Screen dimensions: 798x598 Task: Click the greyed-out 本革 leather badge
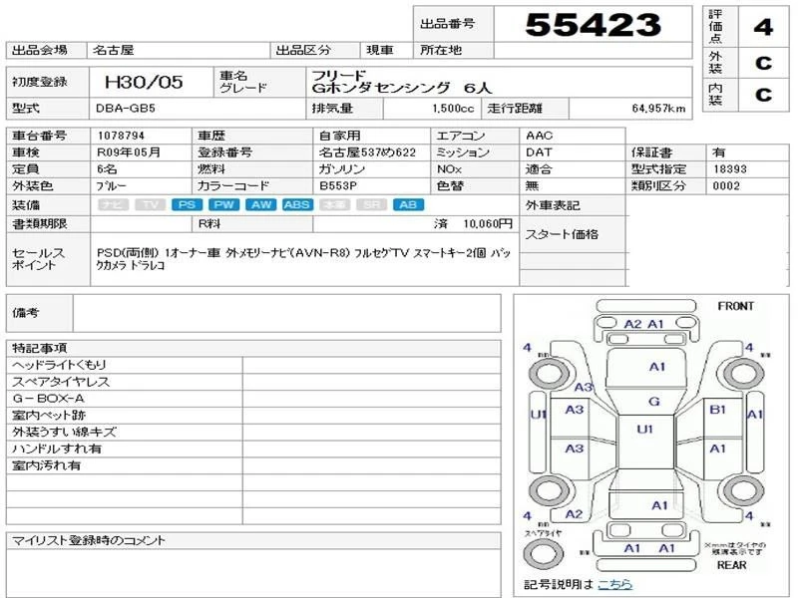coord(334,205)
